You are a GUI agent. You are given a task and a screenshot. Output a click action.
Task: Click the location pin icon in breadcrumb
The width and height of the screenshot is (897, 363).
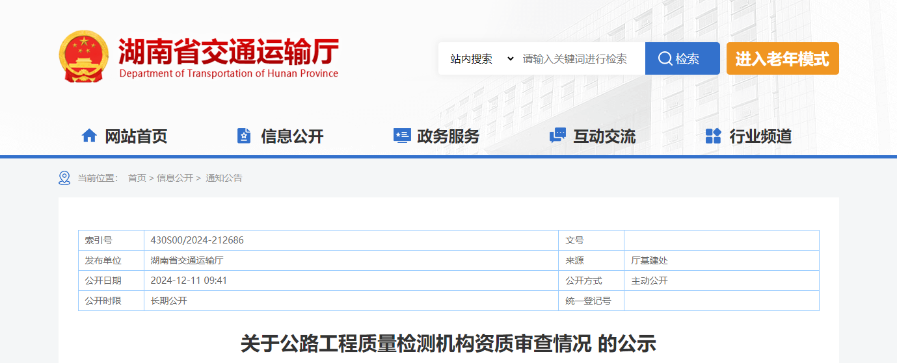coord(64,178)
